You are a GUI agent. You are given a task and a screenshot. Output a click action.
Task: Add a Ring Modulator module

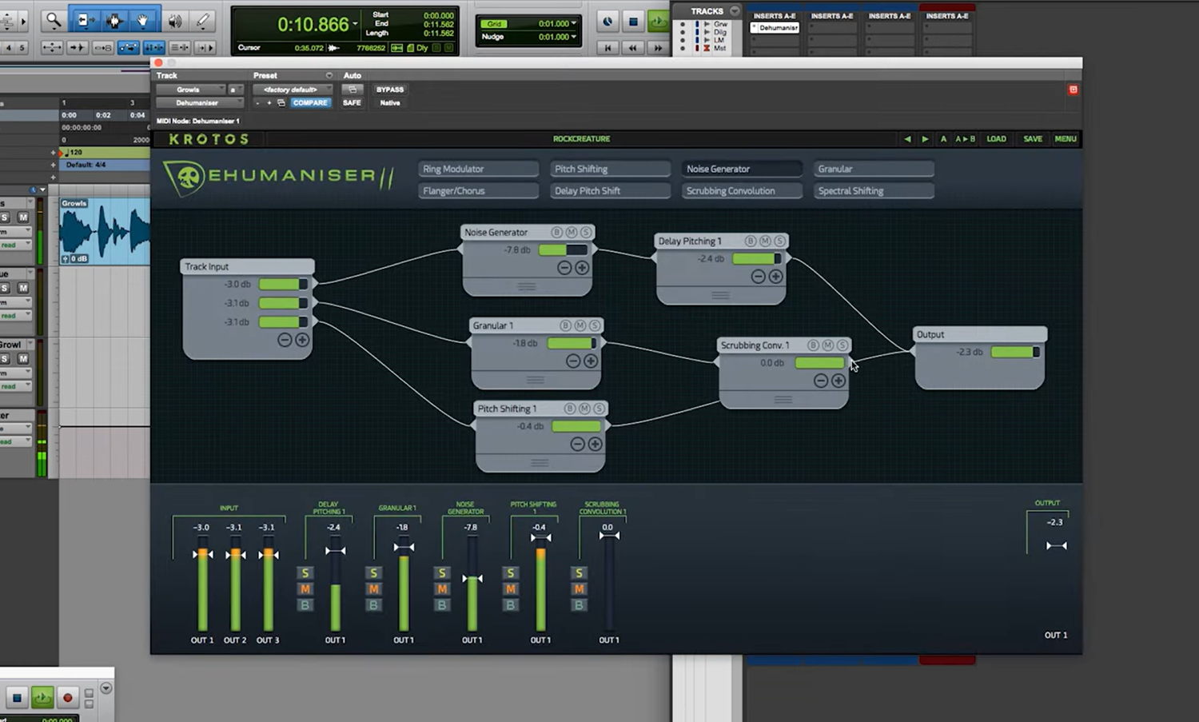pyautogui.click(x=477, y=169)
